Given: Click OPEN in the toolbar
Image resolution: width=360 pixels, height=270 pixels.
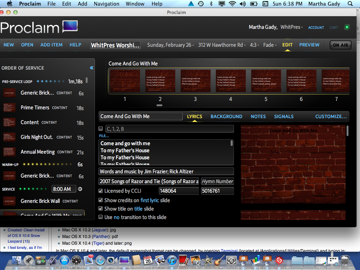Looking at the screenshot, I should click(27, 45).
